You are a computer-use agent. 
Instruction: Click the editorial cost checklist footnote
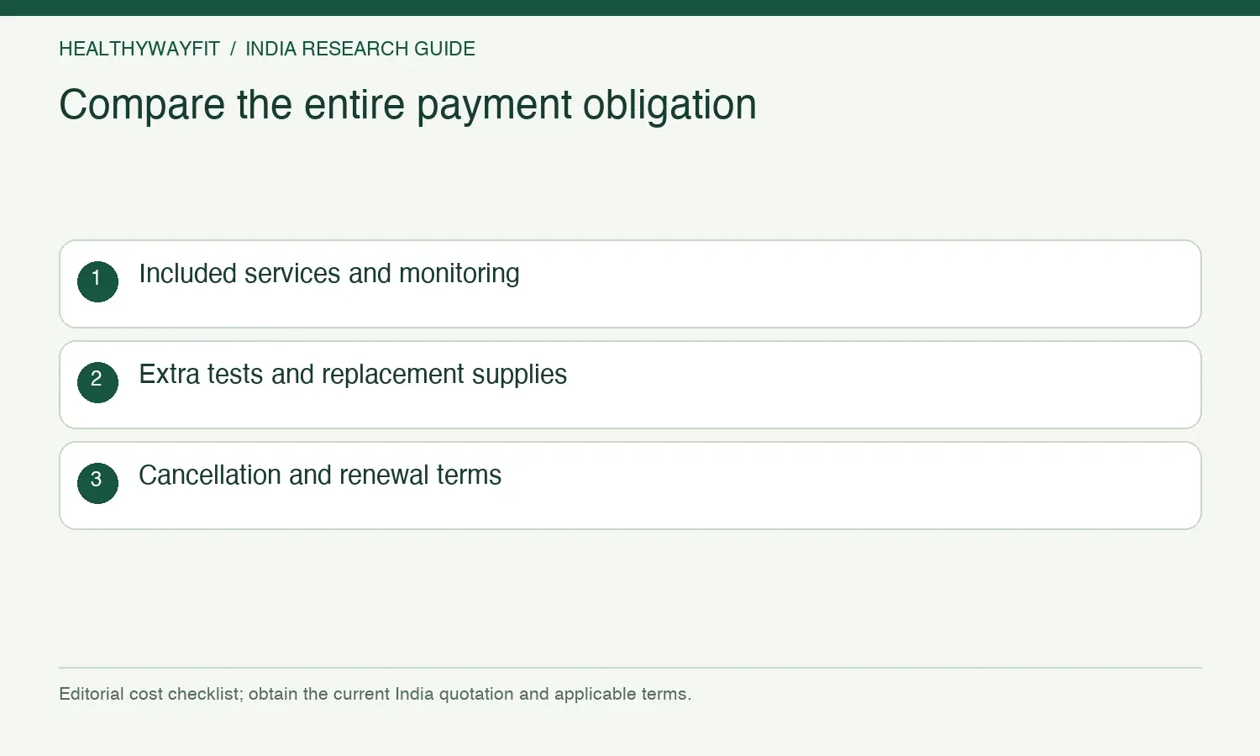(375, 694)
